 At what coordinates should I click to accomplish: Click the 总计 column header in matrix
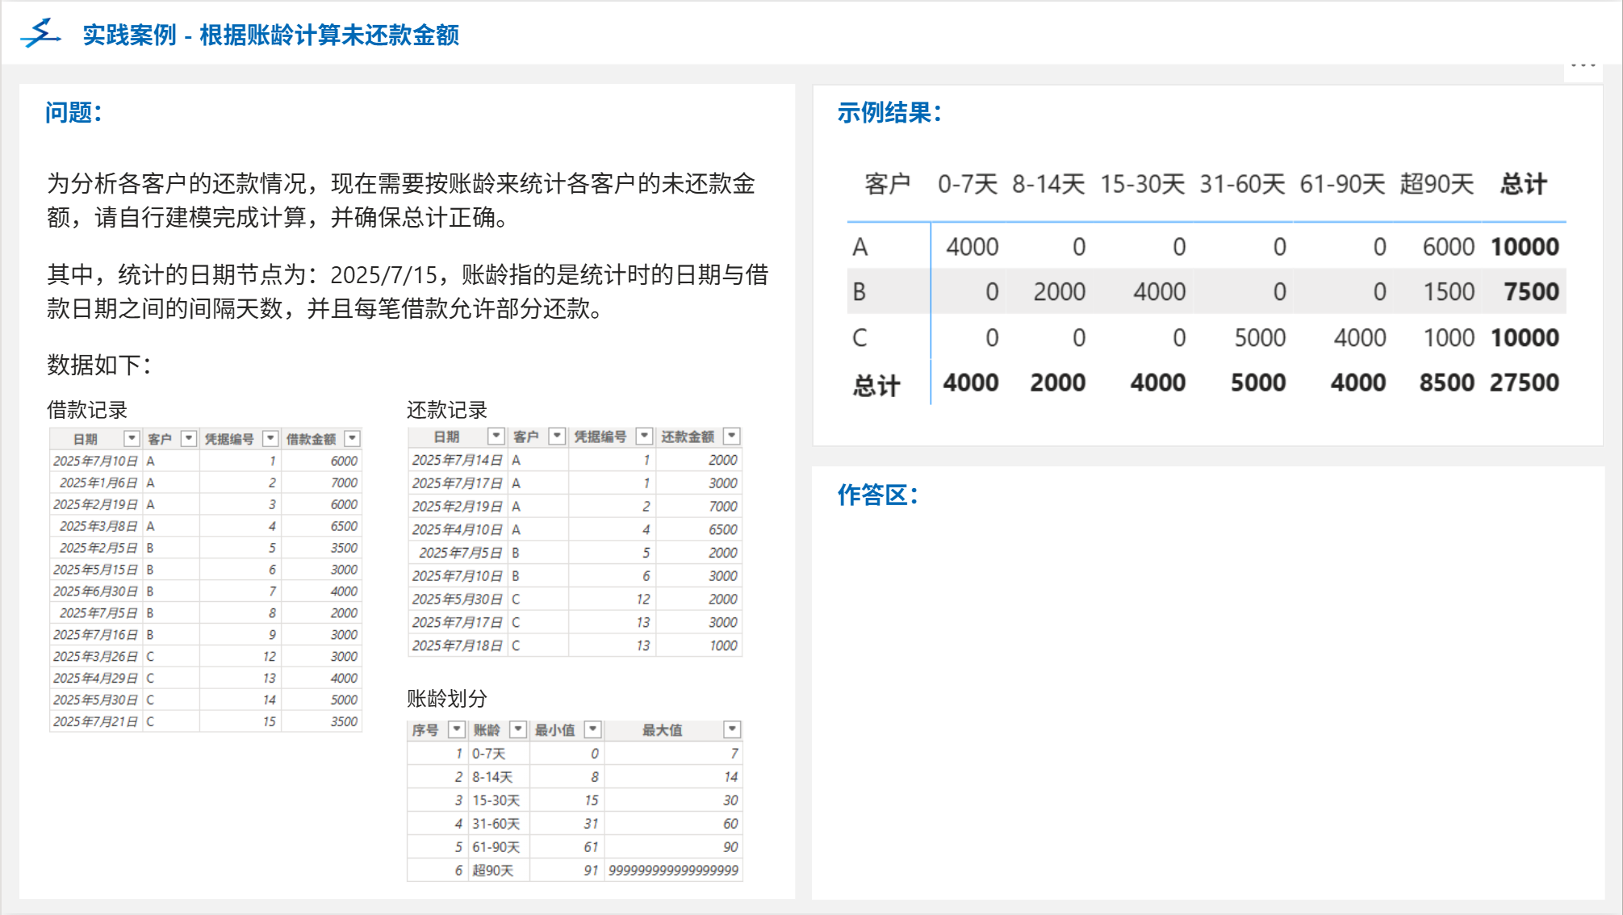[1523, 184]
